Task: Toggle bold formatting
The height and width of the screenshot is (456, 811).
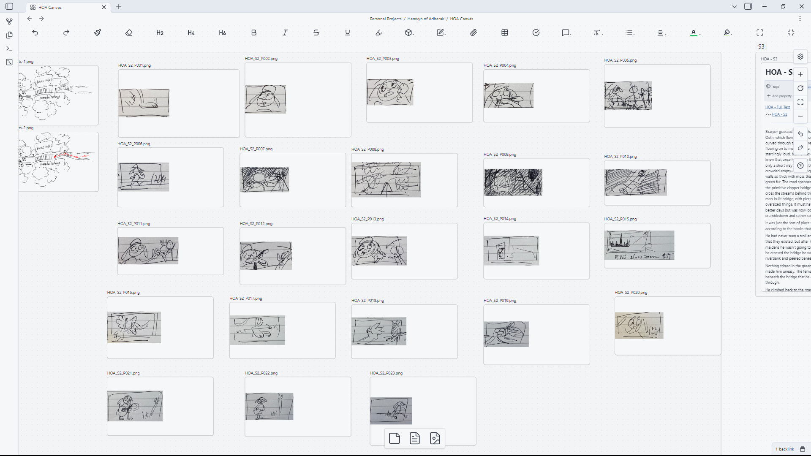Action: tap(254, 33)
